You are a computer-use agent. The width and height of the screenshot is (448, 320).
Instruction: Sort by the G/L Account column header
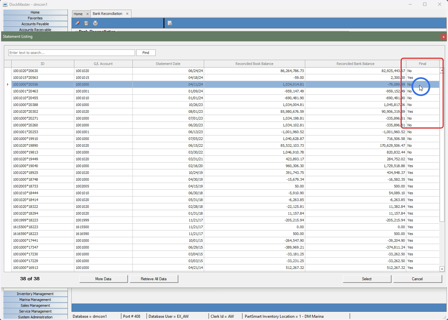[x=103, y=63]
